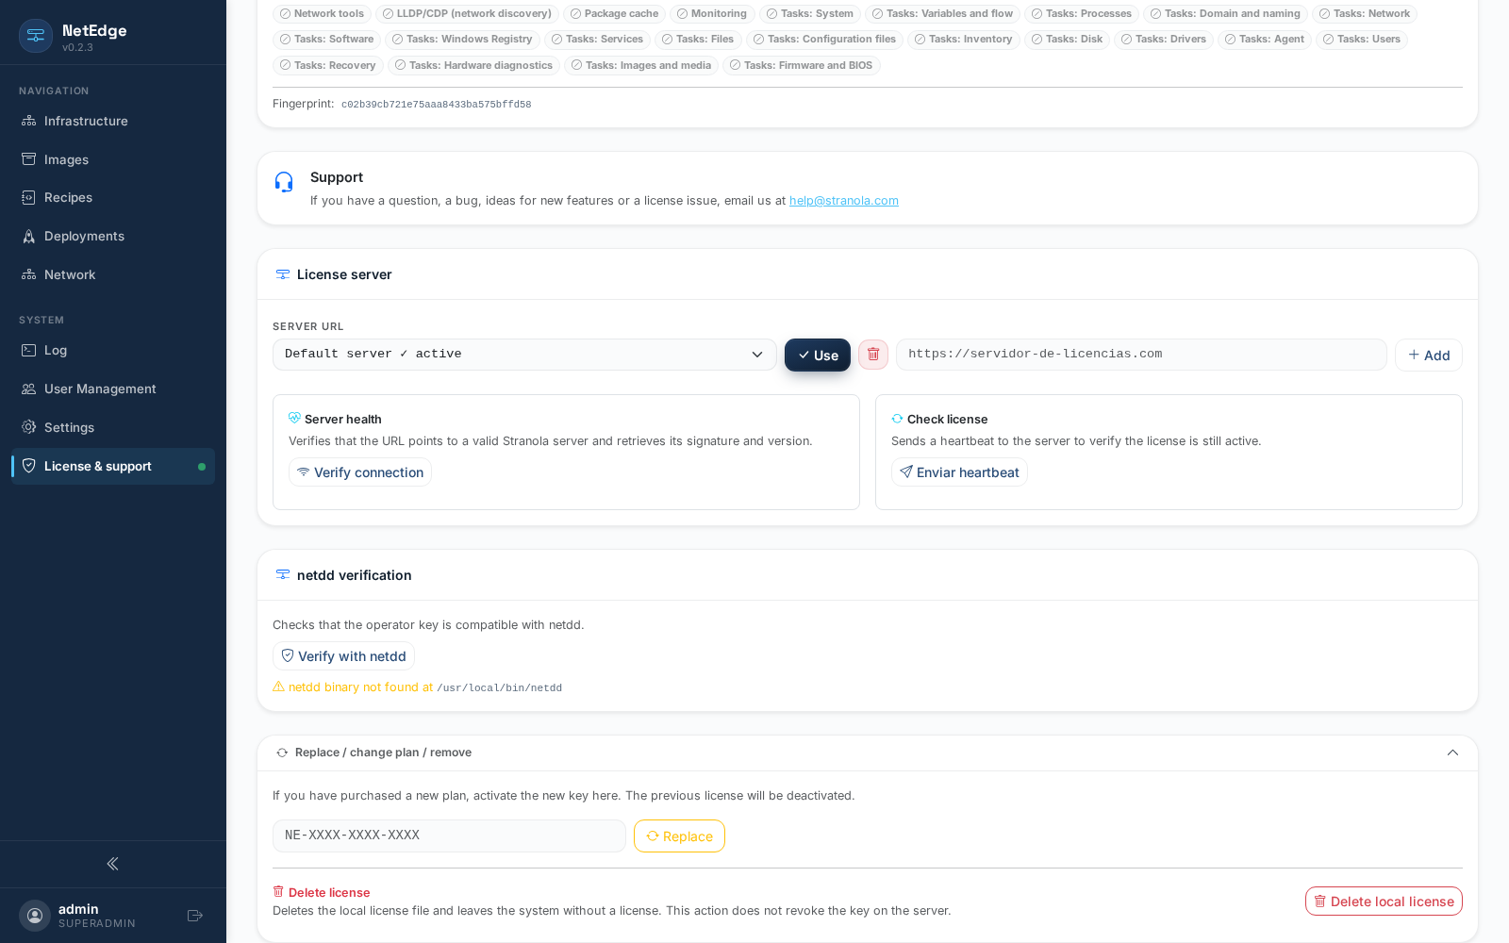Focus the NE-XXXX-XXXX-XXXX license key field
Viewport: 1509px width, 943px height.
click(449, 835)
